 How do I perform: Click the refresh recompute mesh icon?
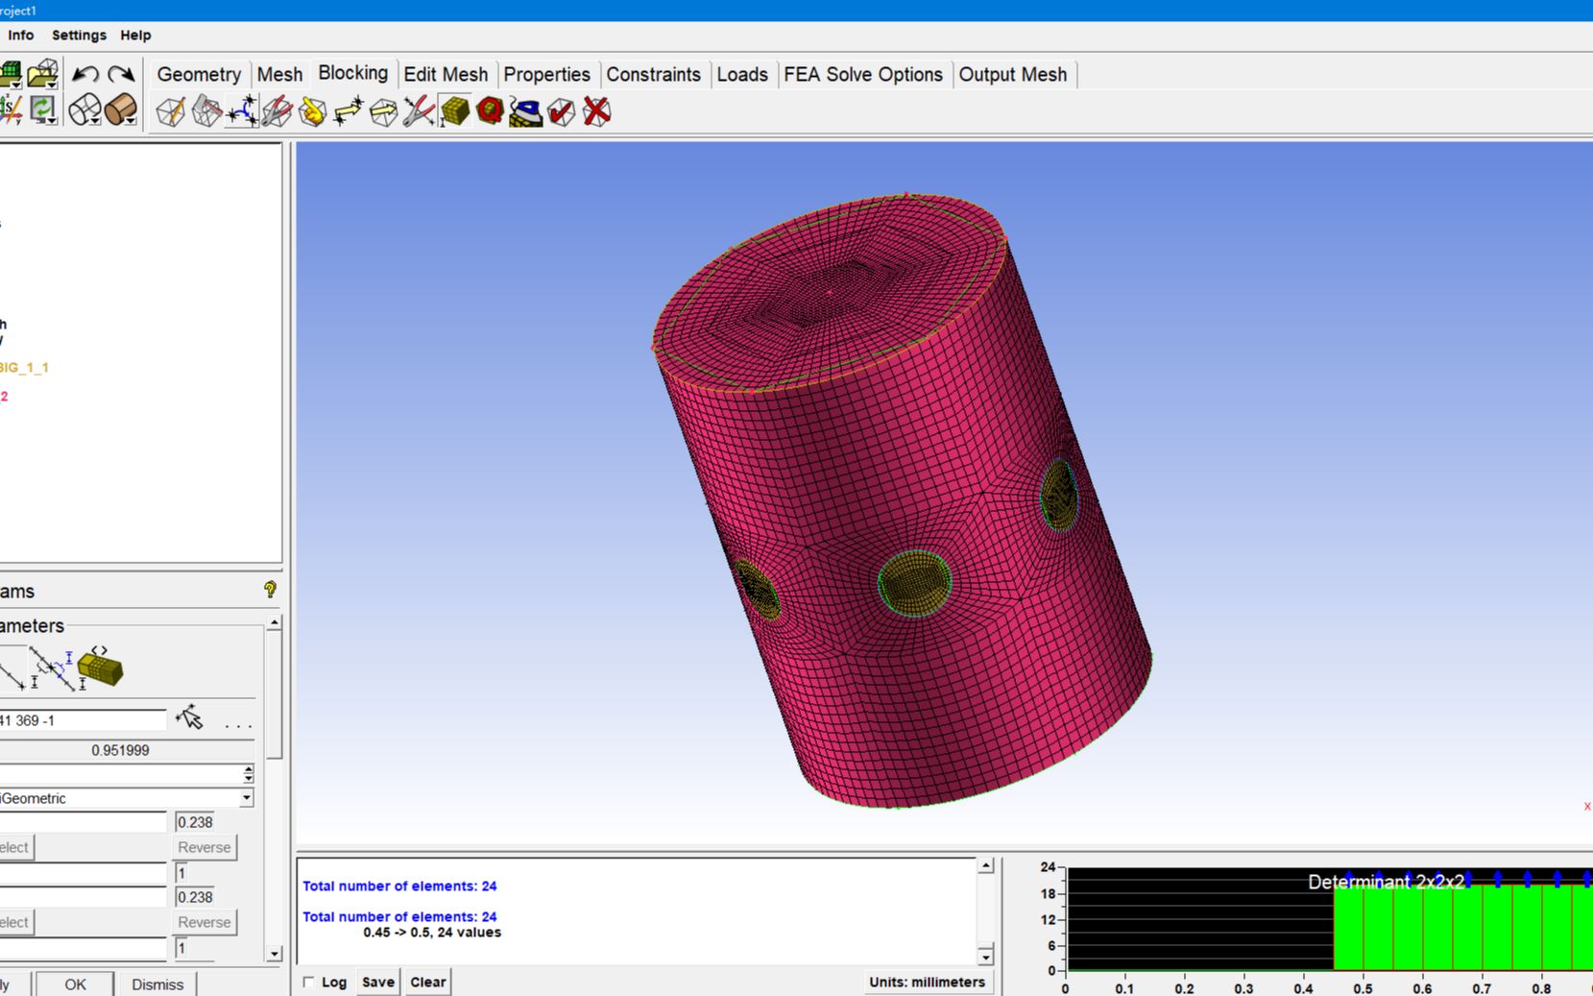[x=43, y=109]
